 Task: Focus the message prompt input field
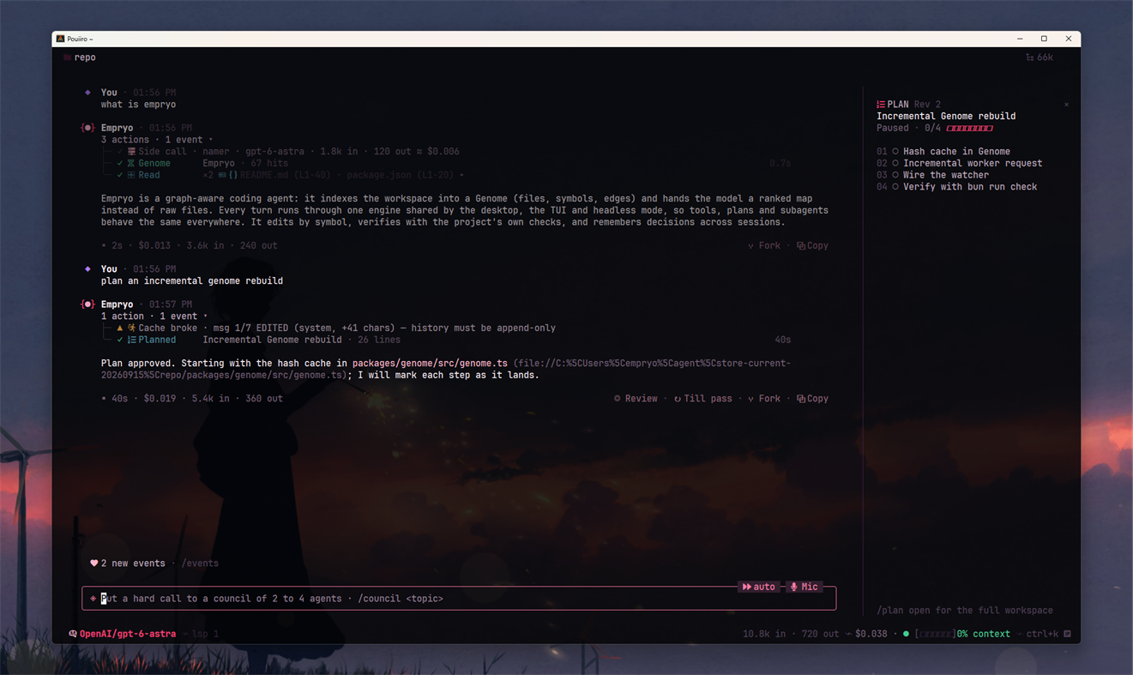459,599
